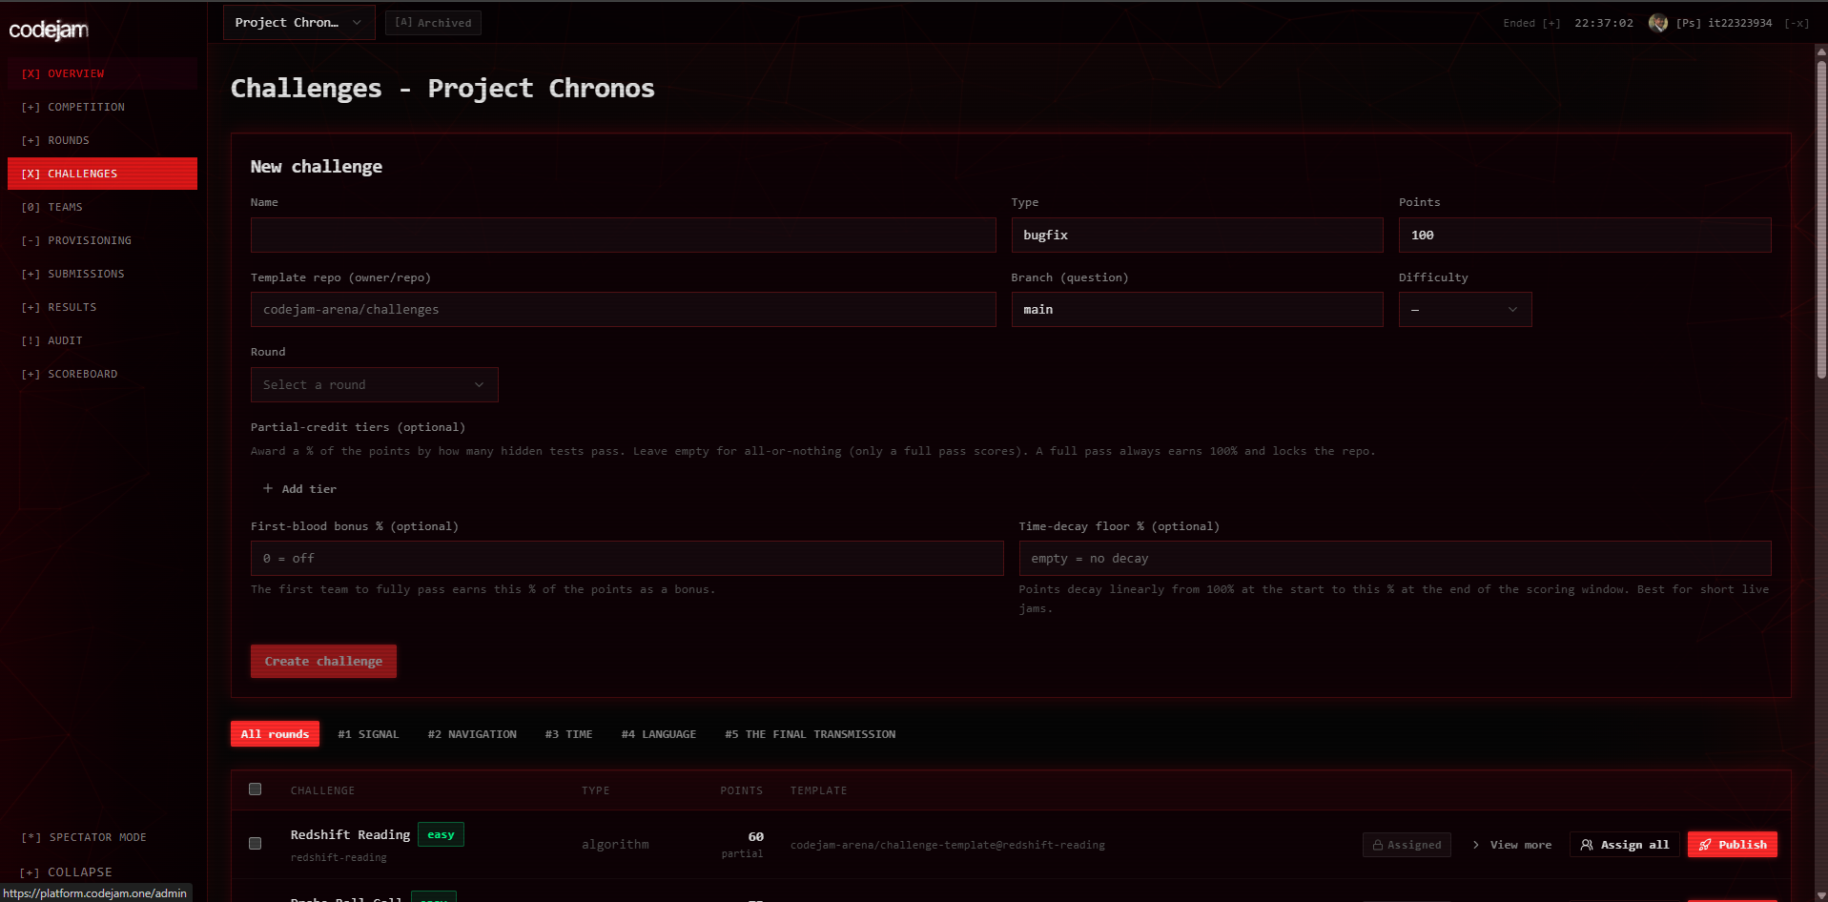This screenshot has width=1828, height=902.
Task: Click the POINTS column header
Action: click(741, 791)
